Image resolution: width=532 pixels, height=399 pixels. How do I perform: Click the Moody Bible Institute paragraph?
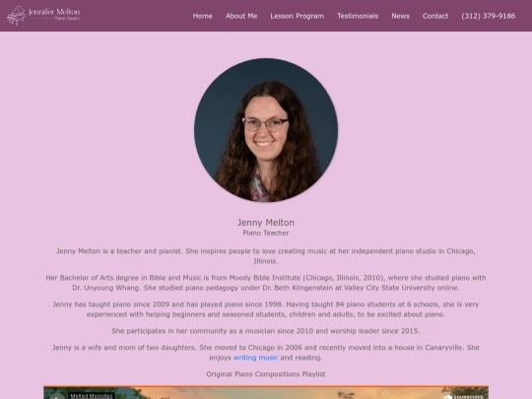[x=266, y=283]
